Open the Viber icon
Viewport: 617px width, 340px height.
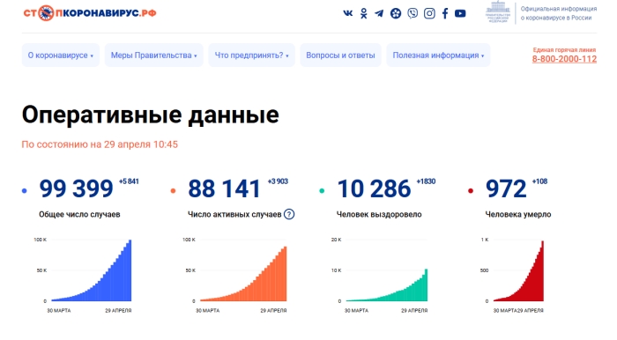pos(413,13)
